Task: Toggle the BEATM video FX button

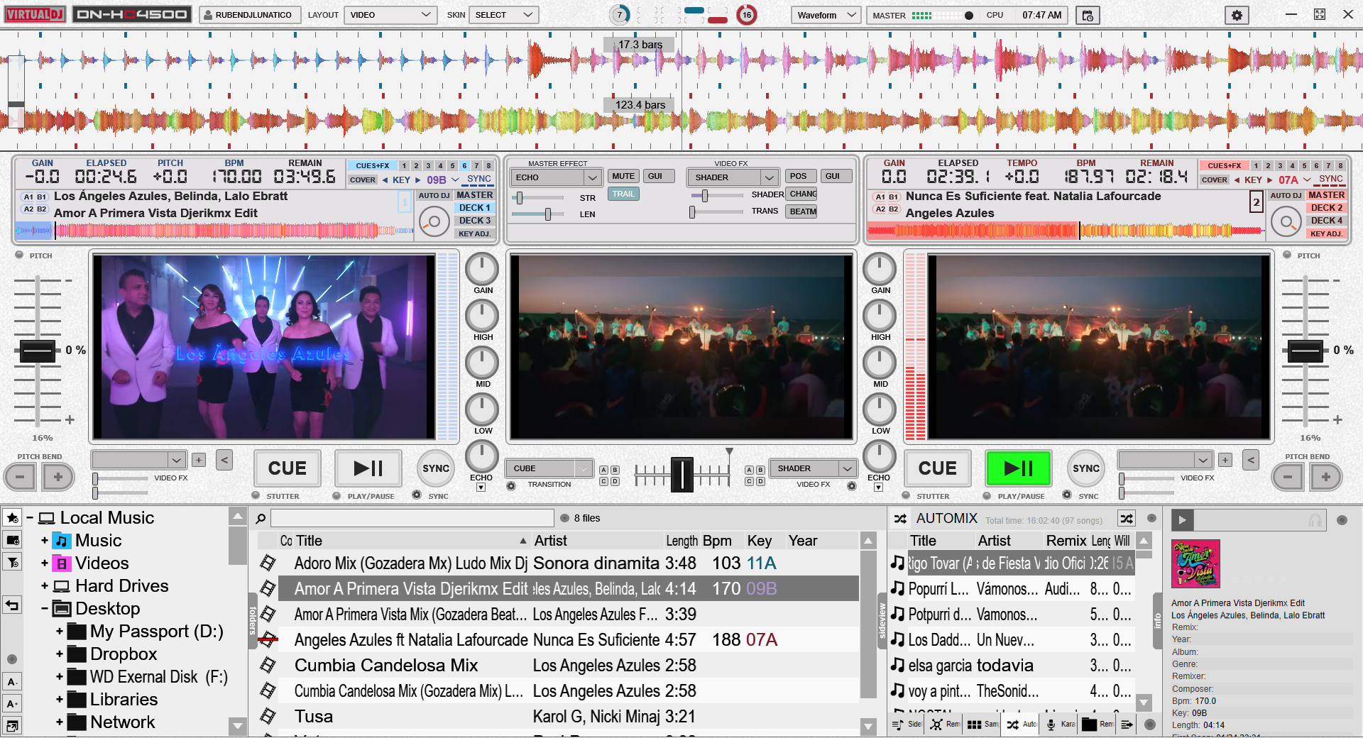Action: tap(803, 211)
